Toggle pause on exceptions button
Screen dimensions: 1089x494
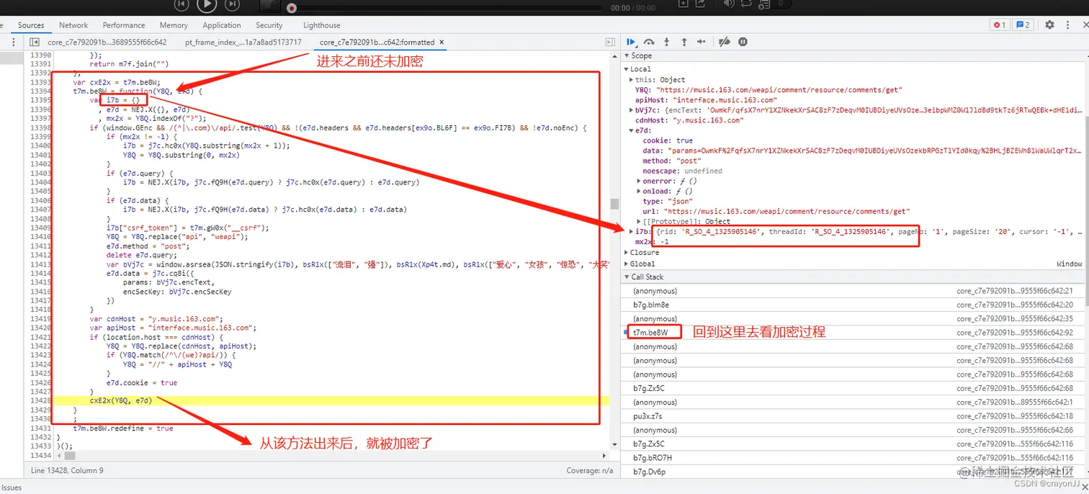coord(743,42)
